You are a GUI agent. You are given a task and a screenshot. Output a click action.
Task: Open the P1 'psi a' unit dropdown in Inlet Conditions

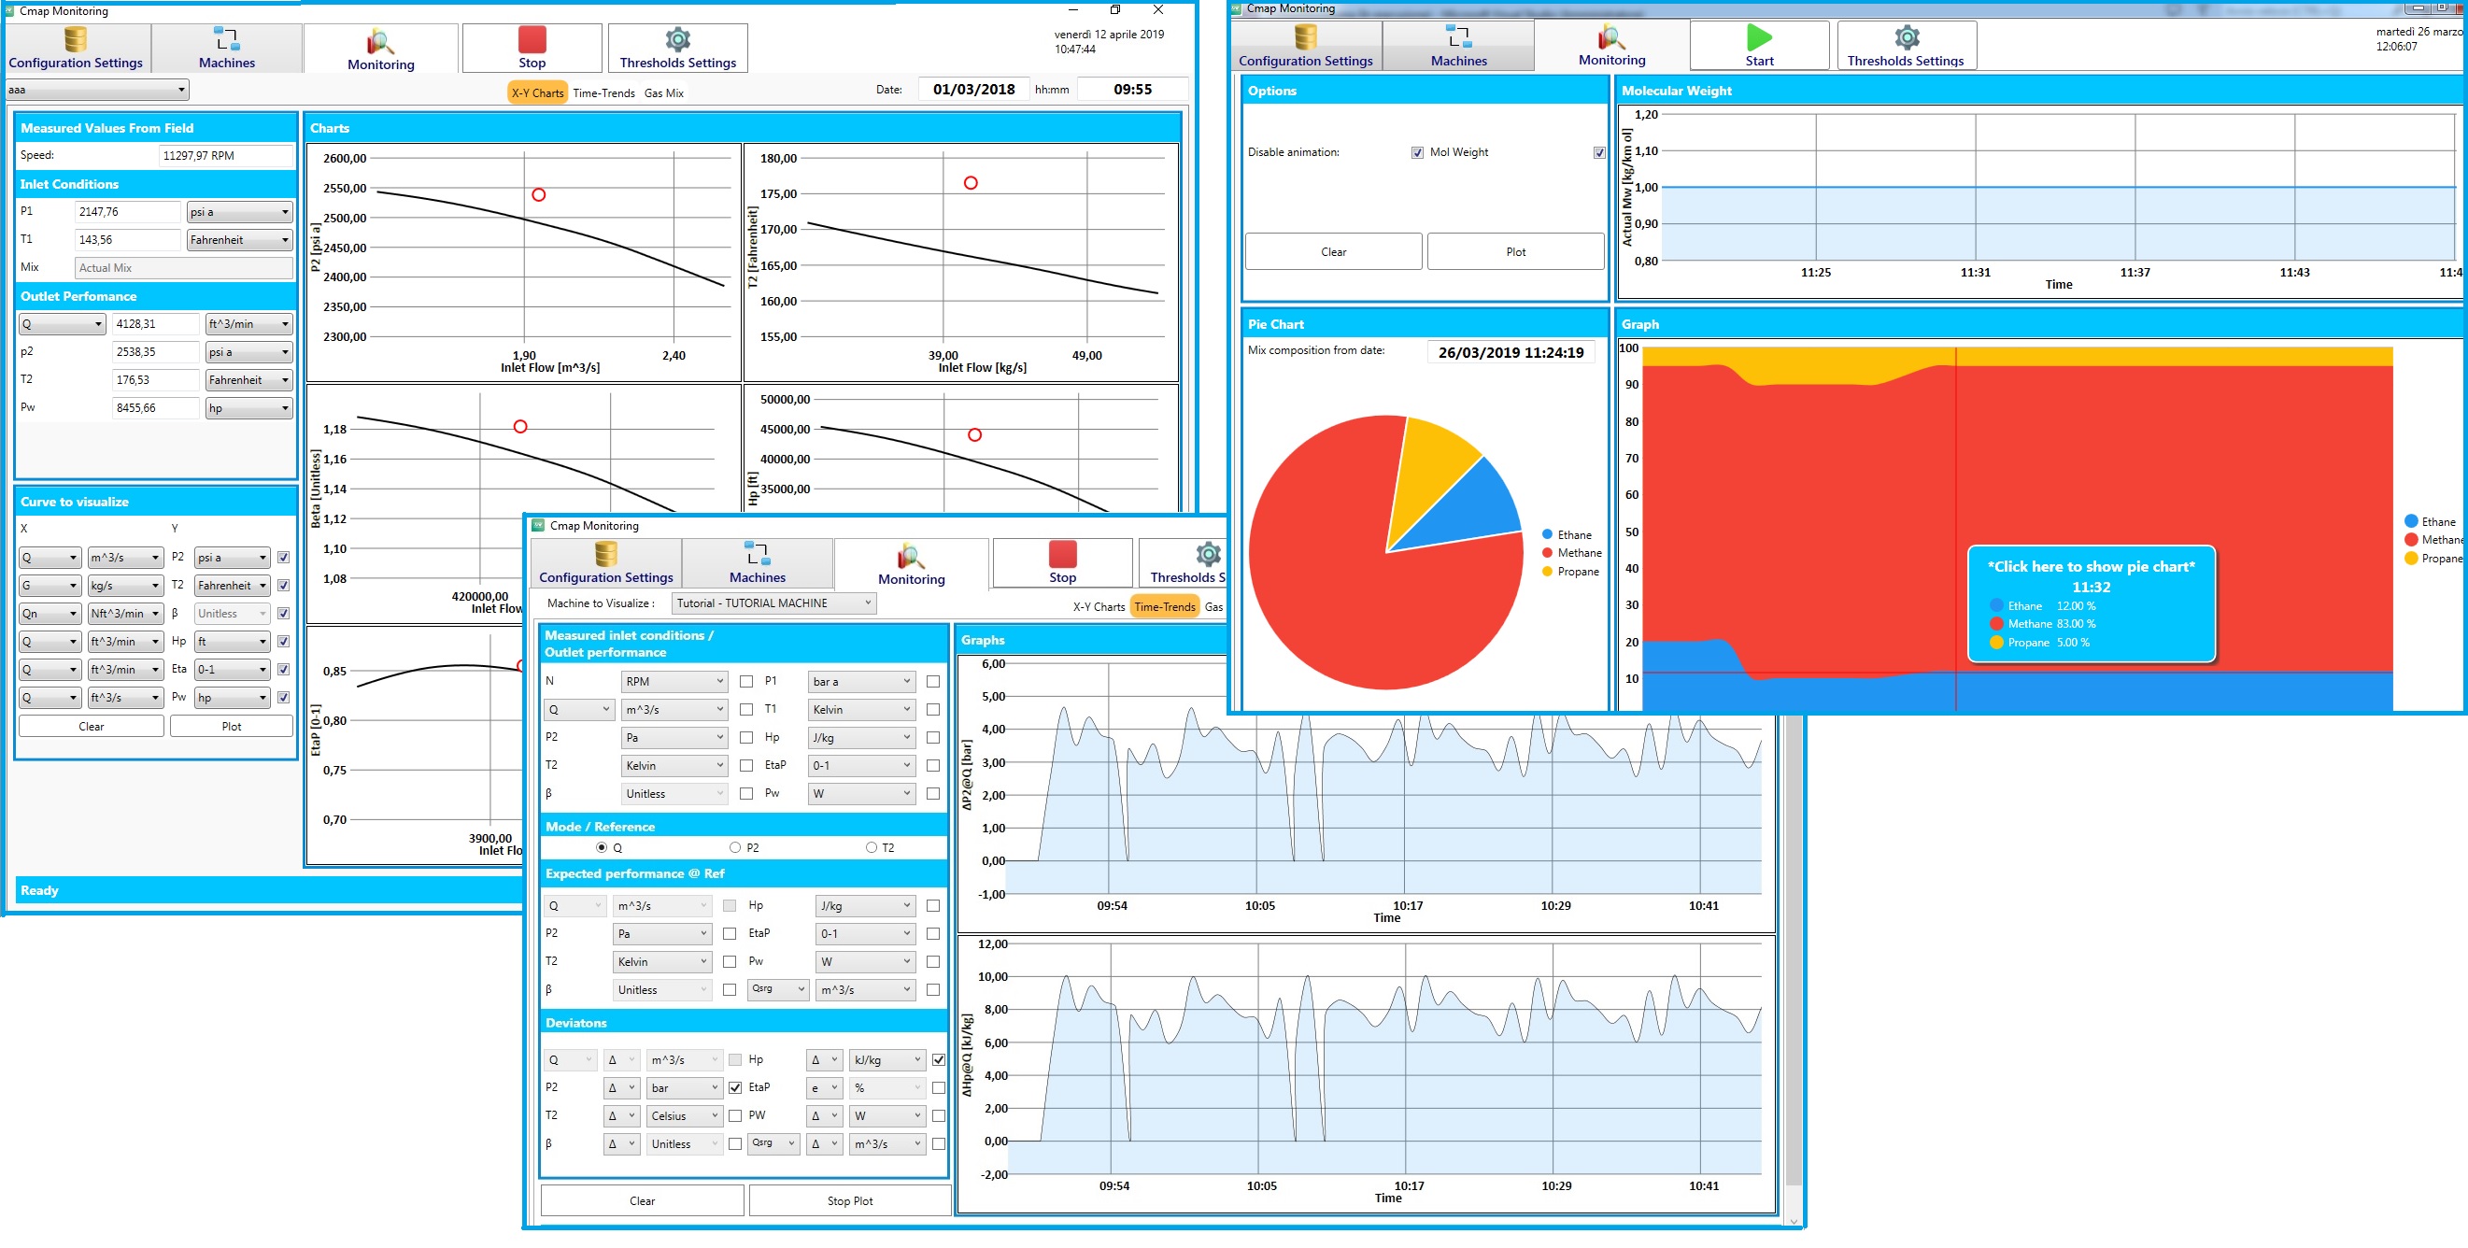239,212
